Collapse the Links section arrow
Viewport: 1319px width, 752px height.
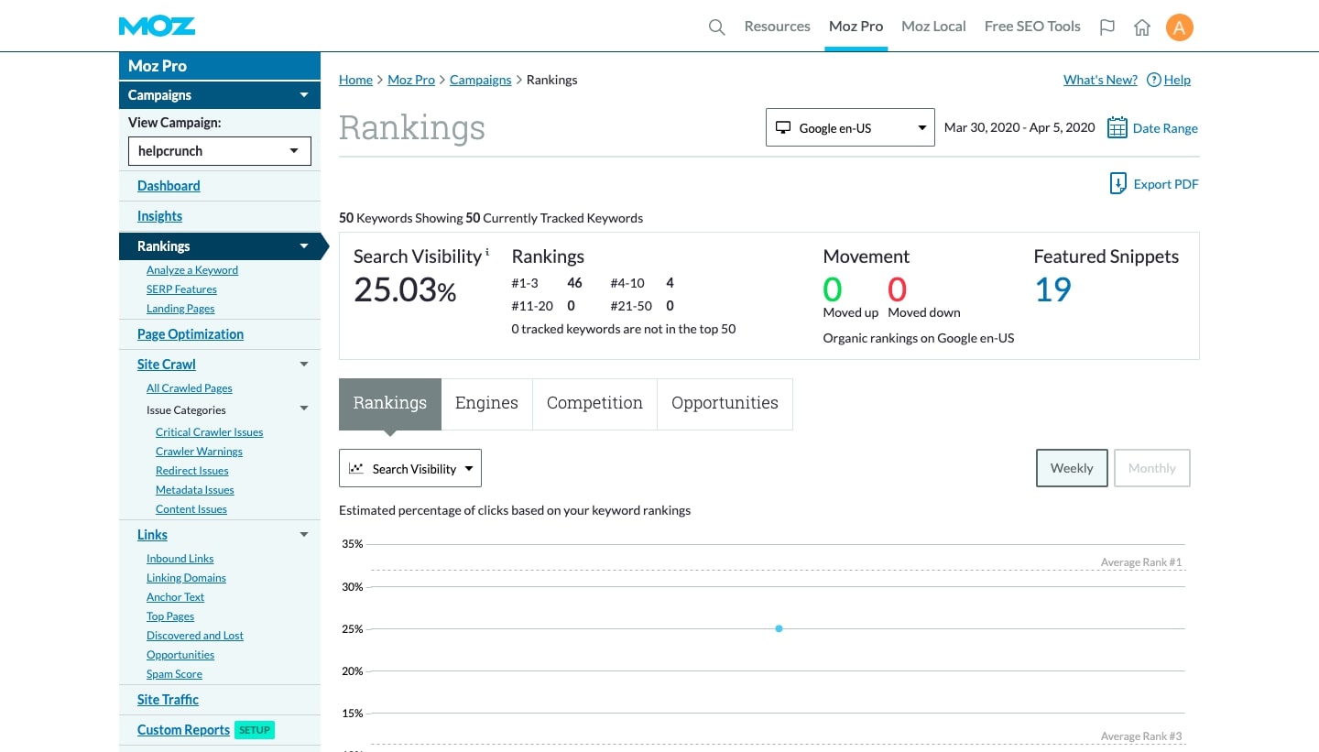tap(304, 535)
